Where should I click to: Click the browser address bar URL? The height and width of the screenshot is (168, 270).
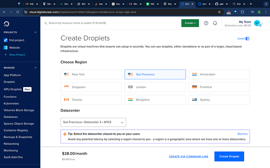point(83,12)
